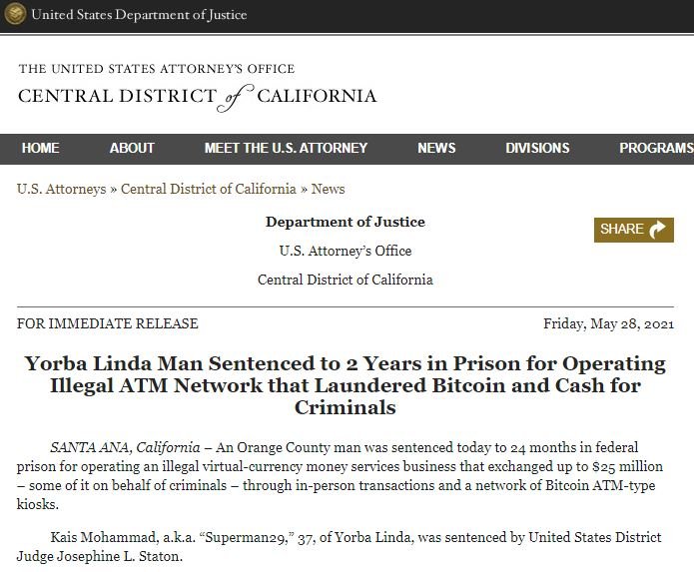
Task: Click the SHARE arrow icon
Action: point(657,230)
